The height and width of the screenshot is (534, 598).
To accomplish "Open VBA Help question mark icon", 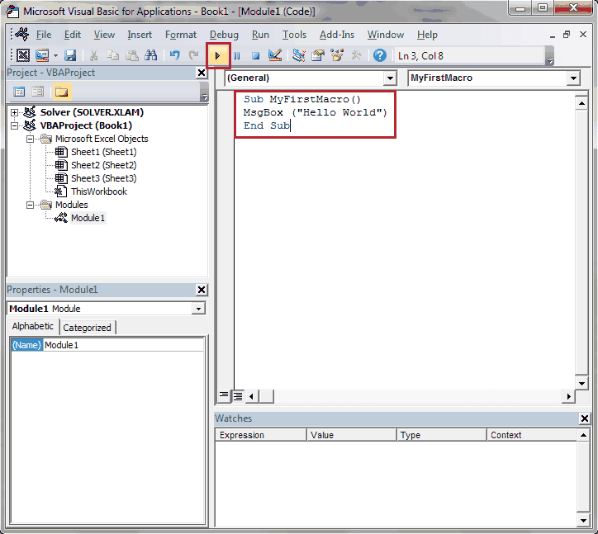I will tap(380, 55).
